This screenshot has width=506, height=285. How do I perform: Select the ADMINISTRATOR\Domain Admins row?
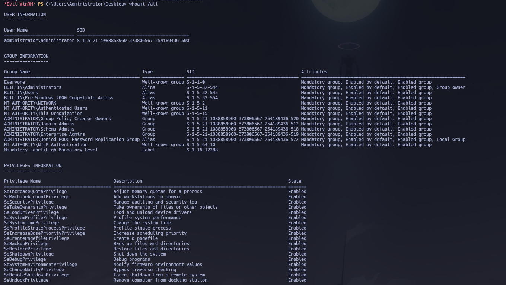click(39, 124)
